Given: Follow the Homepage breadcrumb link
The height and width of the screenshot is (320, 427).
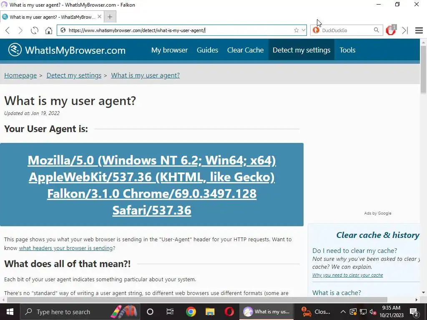Looking at the screenshot, I should 20,75.
